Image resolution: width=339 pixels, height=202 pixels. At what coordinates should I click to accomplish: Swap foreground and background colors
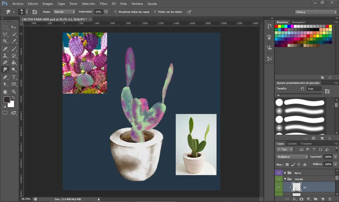(13, 98)
